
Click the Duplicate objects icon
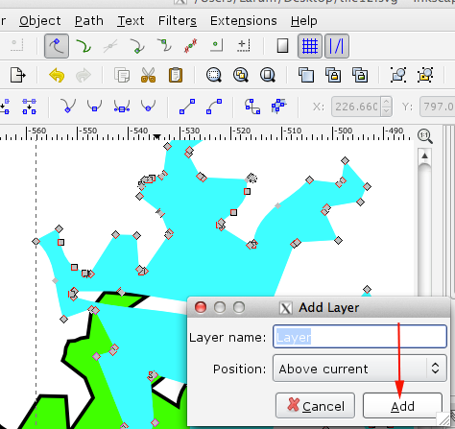[x=306, y=76]
